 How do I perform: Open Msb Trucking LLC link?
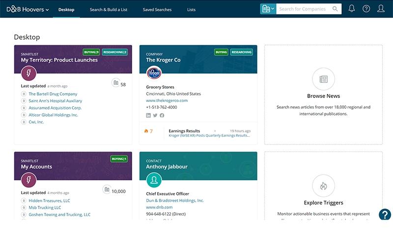click(45, 207)
